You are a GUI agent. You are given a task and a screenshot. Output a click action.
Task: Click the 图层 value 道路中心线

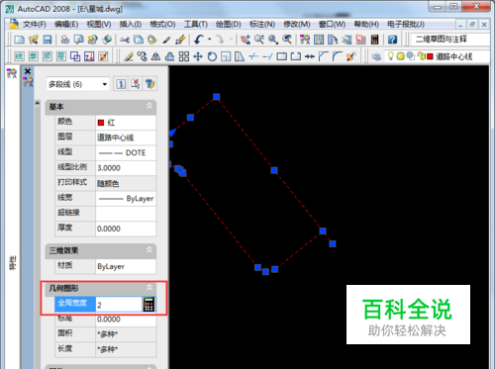126,138
